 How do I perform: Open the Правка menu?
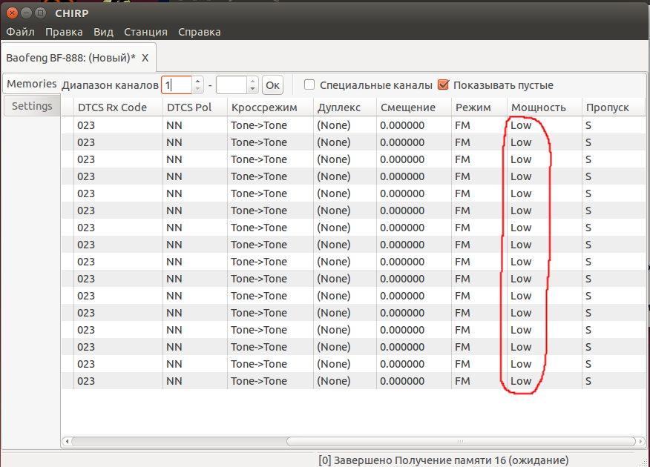click(64, 32)
